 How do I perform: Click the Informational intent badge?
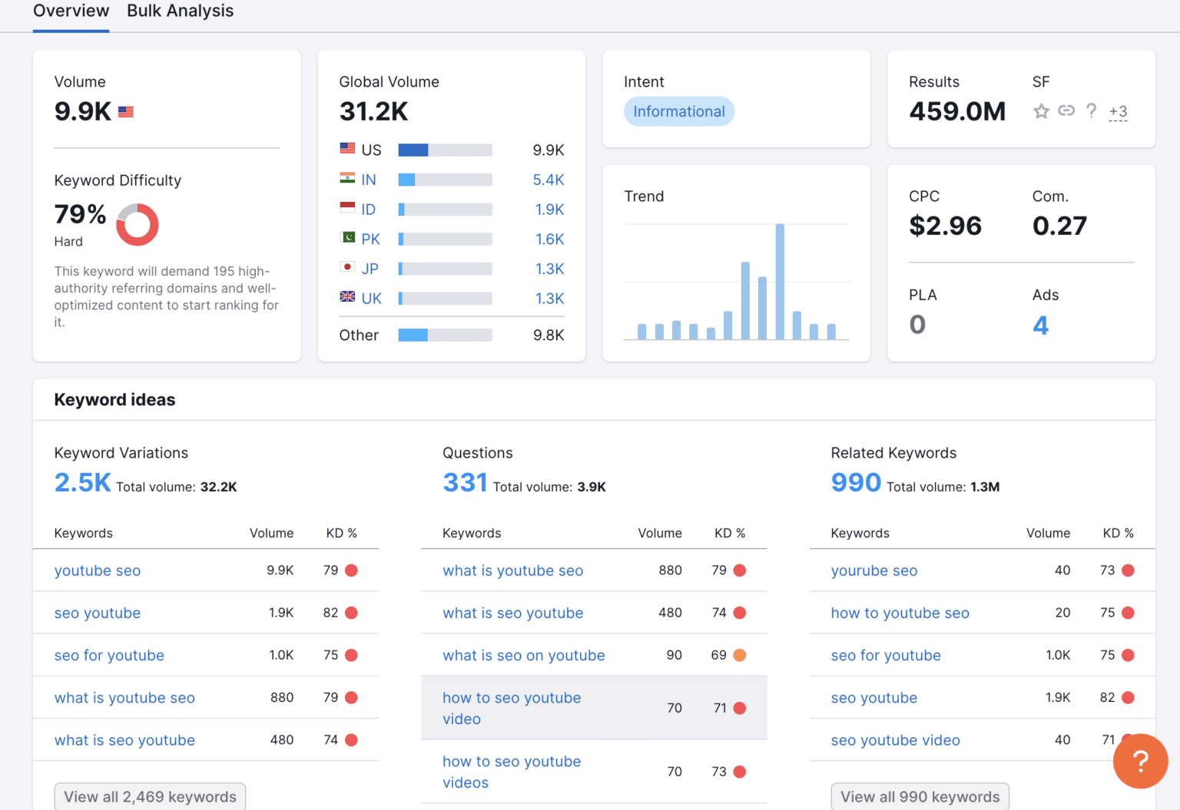pos(678,111)
